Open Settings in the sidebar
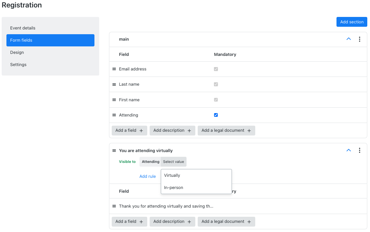Viewport: 370px width, 232px height. [50, 65]
